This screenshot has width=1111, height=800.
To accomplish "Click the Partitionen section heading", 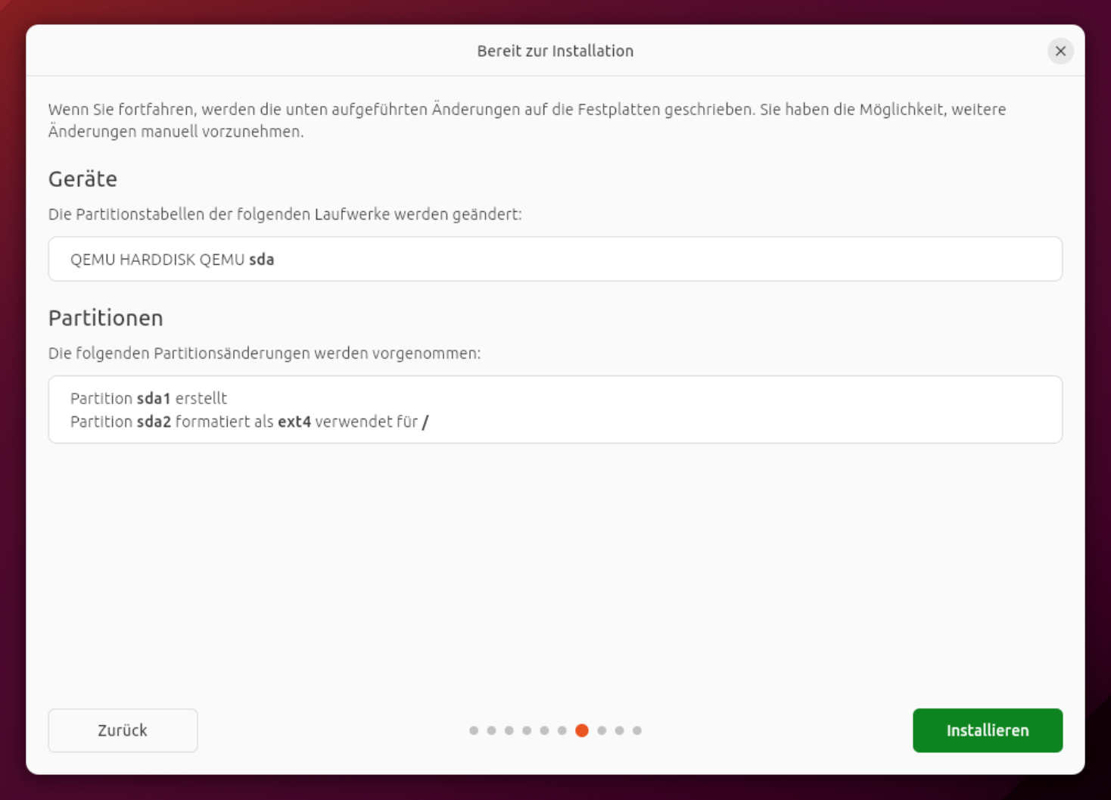I will click(105, 318).
